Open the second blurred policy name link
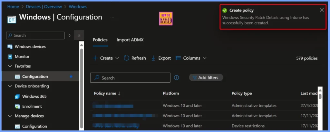The height and width of the screenshot is (132, 330). point(125,116)
